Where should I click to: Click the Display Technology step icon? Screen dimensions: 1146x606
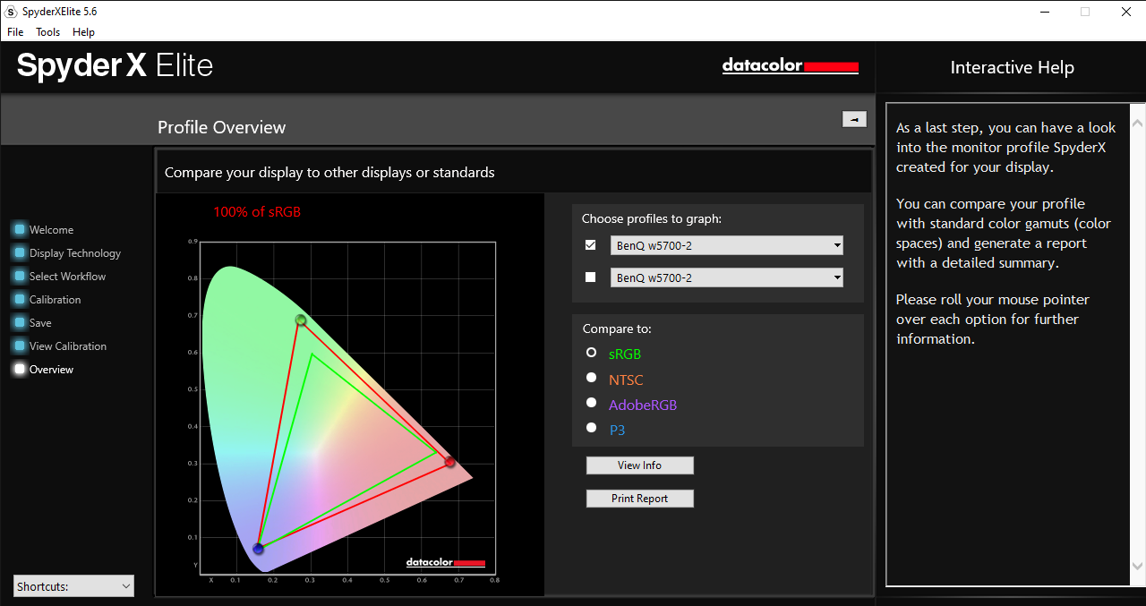pyautogui.click(x=20, y=252)
